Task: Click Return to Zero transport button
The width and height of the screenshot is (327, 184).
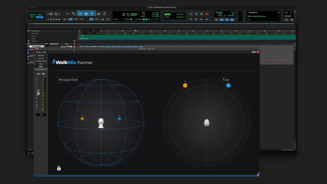Action: pos(191,19)
